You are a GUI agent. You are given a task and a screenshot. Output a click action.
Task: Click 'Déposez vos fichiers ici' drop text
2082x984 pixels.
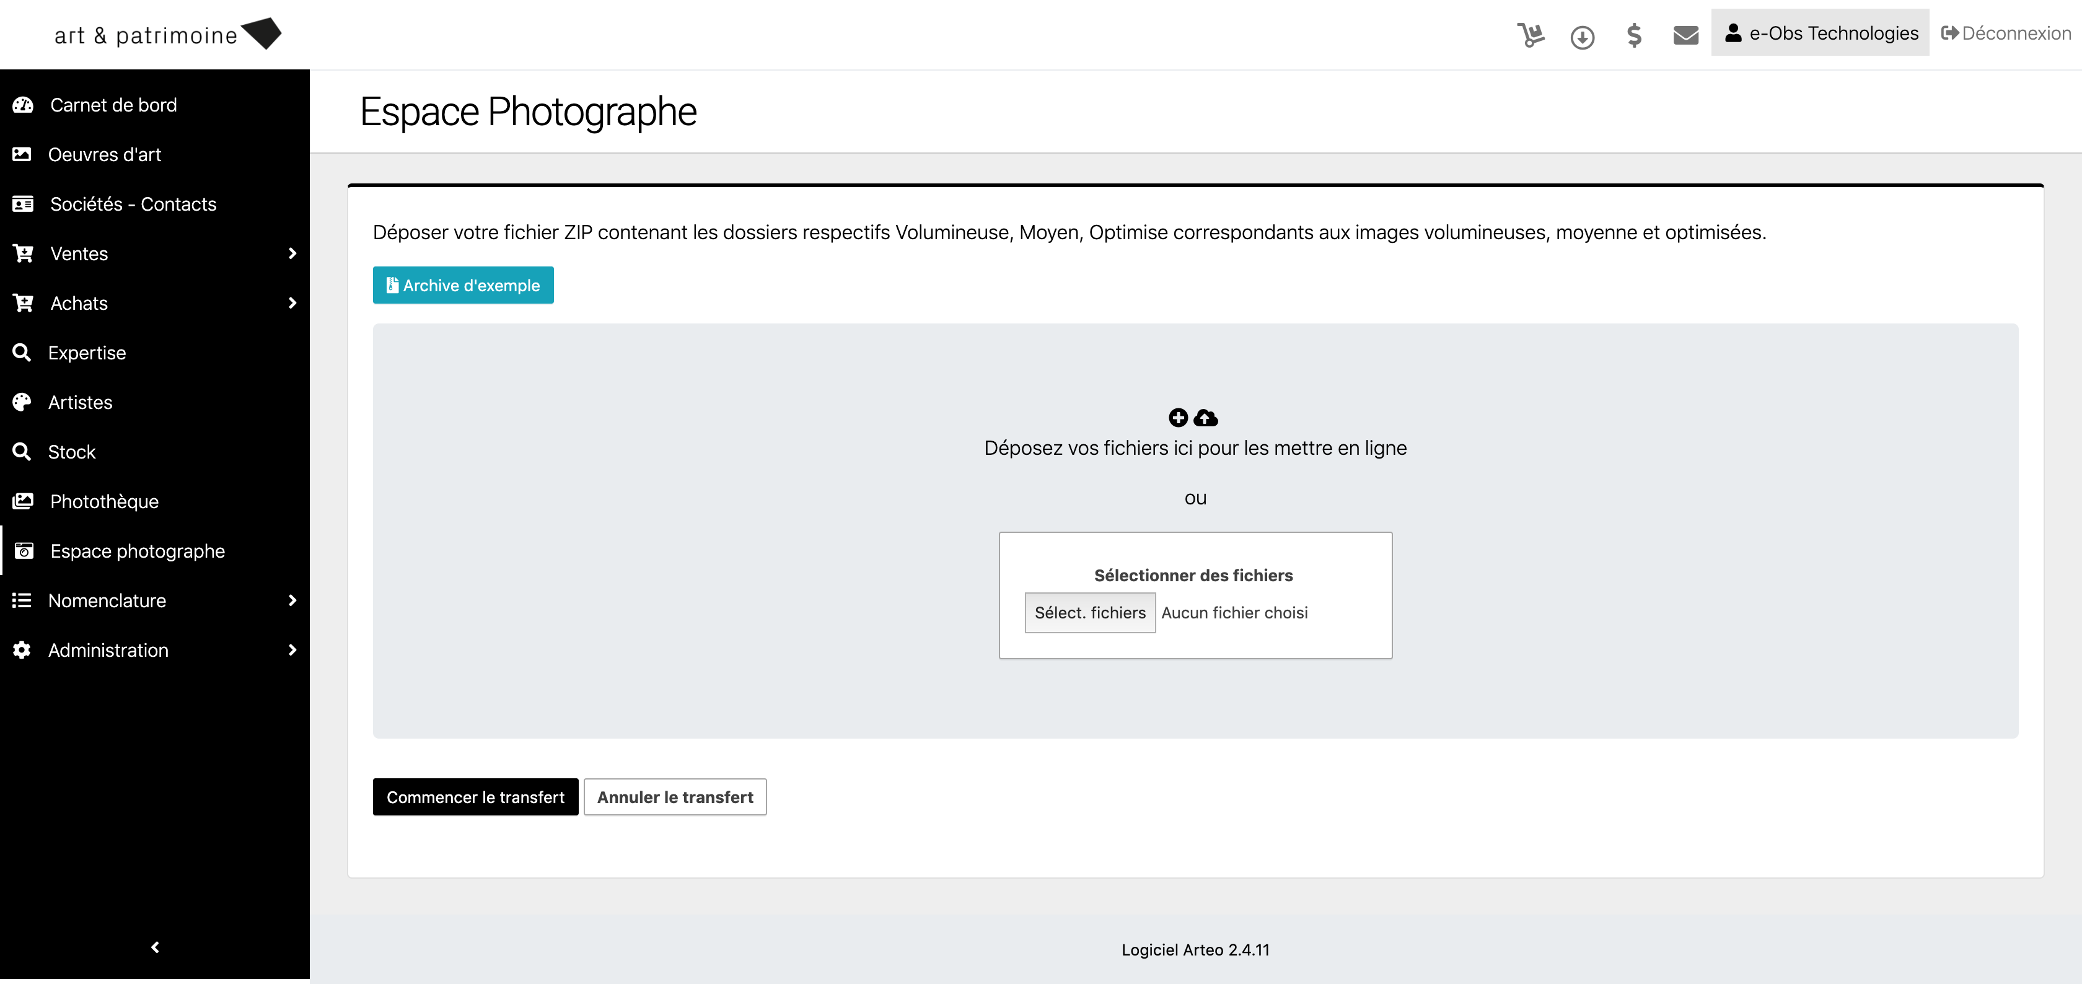[x=1195, y=448]
